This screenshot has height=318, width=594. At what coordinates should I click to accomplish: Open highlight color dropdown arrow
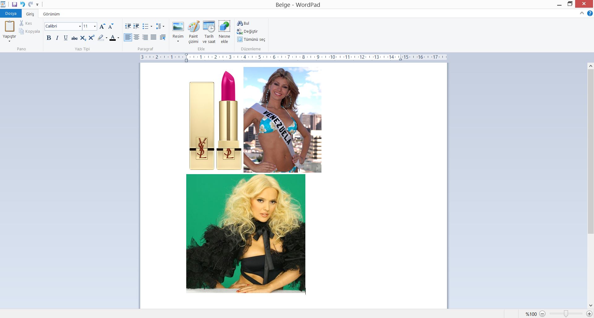[106, 38]
